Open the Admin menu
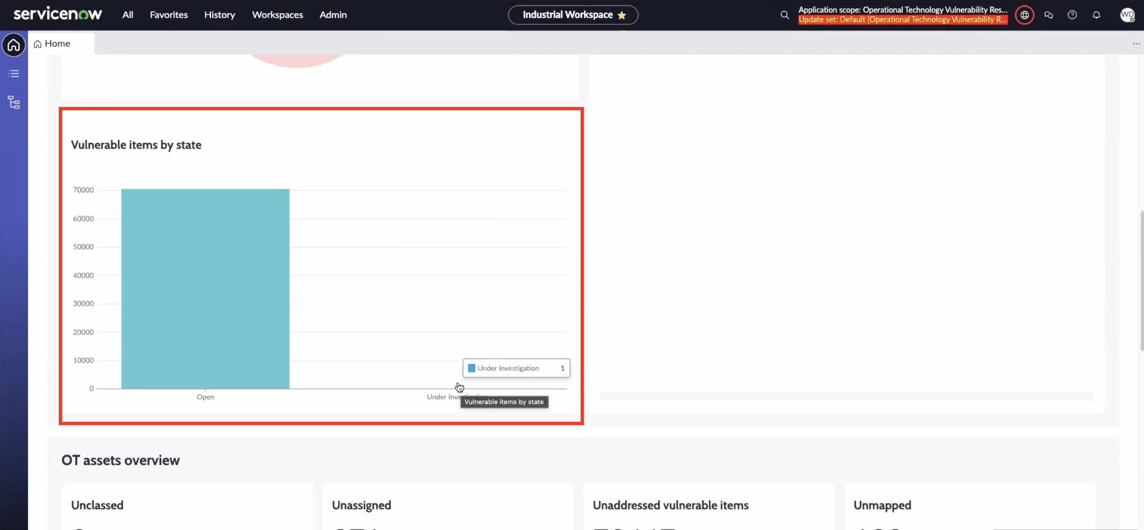The width and height of the screenshot is (1144, 530). click(x=333, y=15)
